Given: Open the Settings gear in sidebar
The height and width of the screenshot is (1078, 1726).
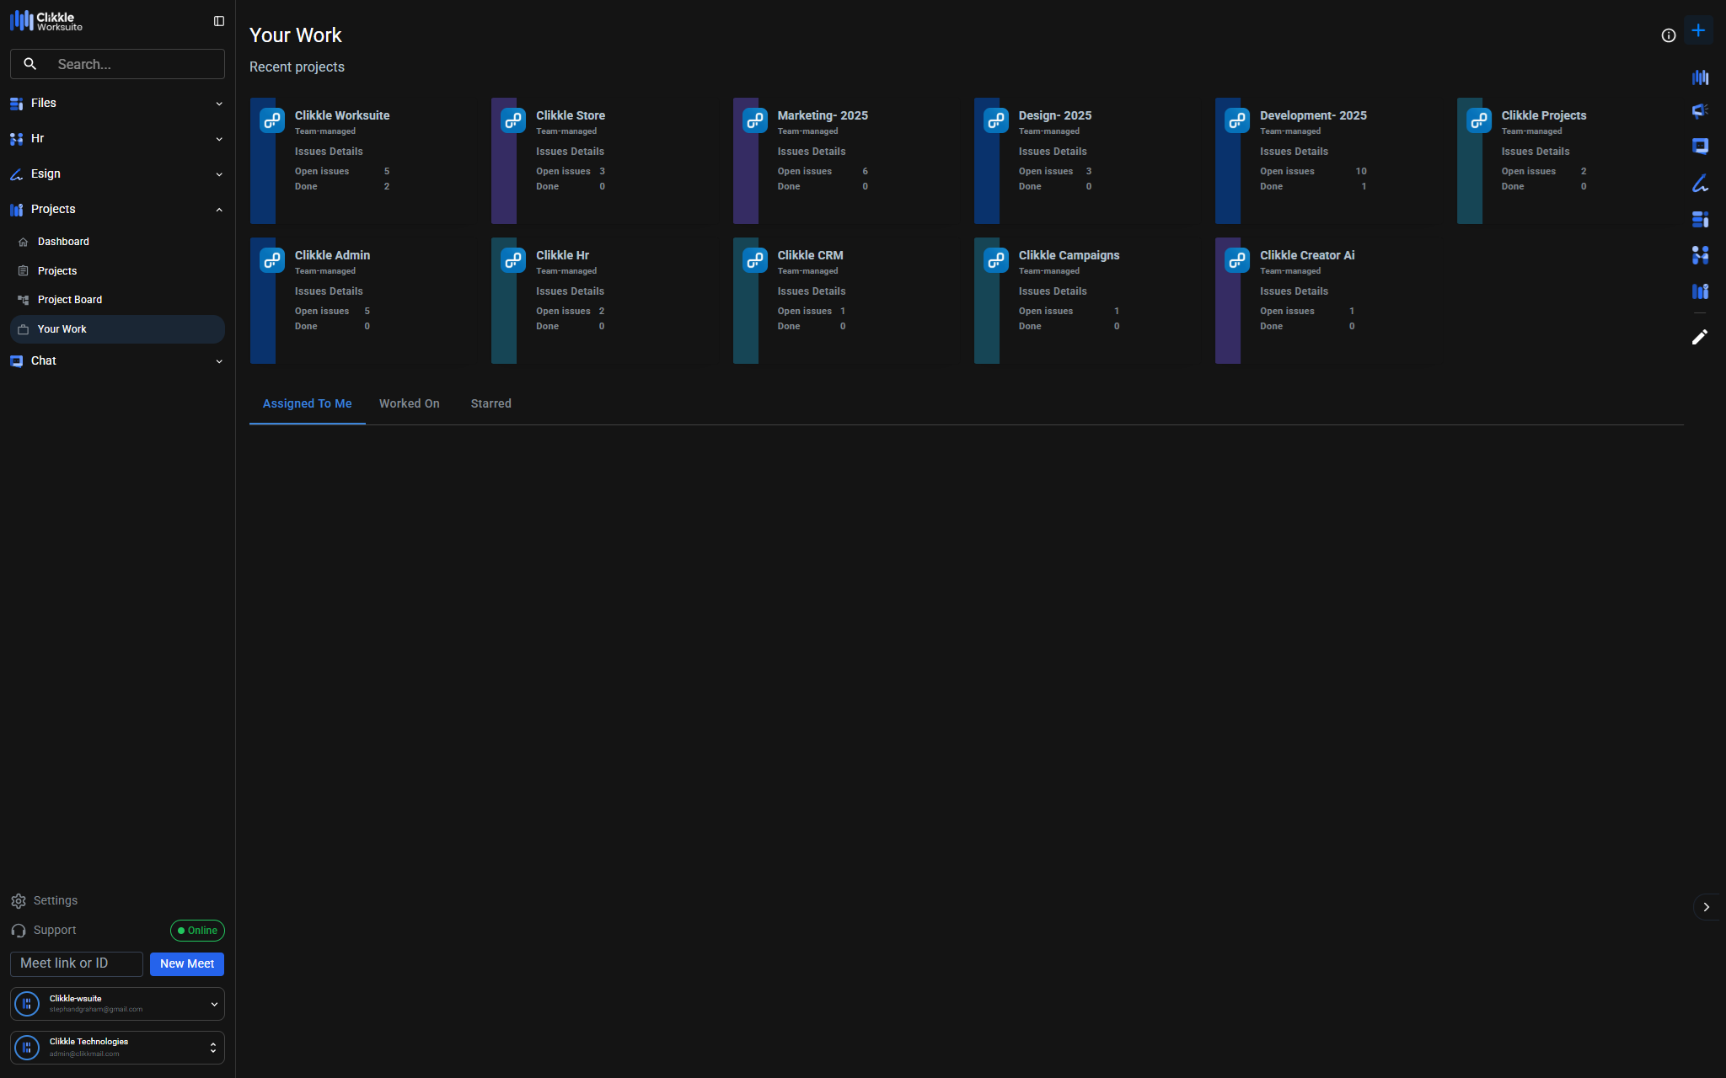Looking at the screenshot, I should pos(19,901).
